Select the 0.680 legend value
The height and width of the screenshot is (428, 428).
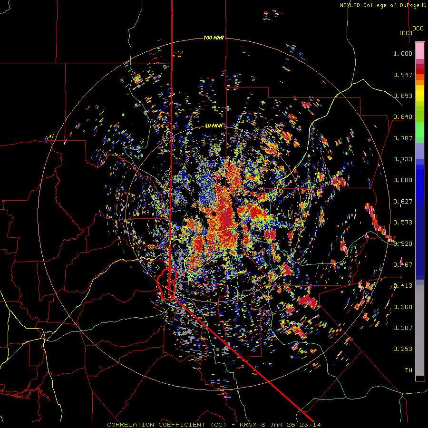click(403, 180)
